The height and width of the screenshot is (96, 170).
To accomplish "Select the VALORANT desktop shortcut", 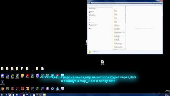I will coord(17,89).
